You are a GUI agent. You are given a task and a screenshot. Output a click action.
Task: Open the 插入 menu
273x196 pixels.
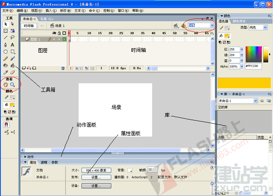51,11
